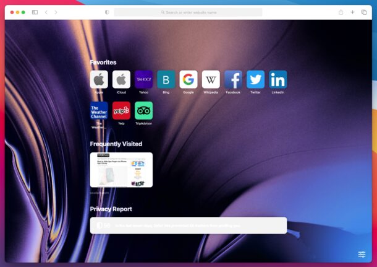377x267 pixels.
Task: Click the search or website address field
Action: (188, 12)
